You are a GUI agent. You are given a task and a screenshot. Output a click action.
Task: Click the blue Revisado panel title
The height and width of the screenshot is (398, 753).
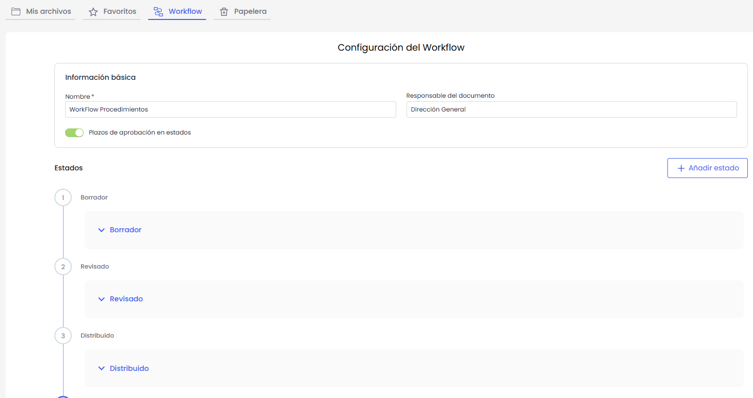[x=126, y=299]
